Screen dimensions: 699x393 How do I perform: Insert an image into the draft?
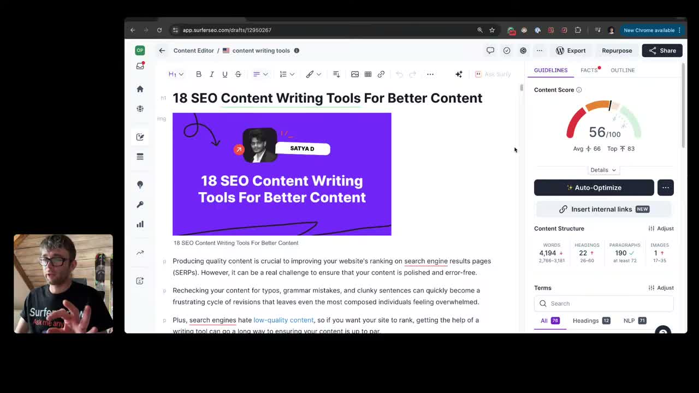(x=355, y=74)
